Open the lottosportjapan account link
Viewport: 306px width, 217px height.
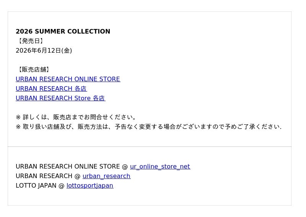[90, 186]
